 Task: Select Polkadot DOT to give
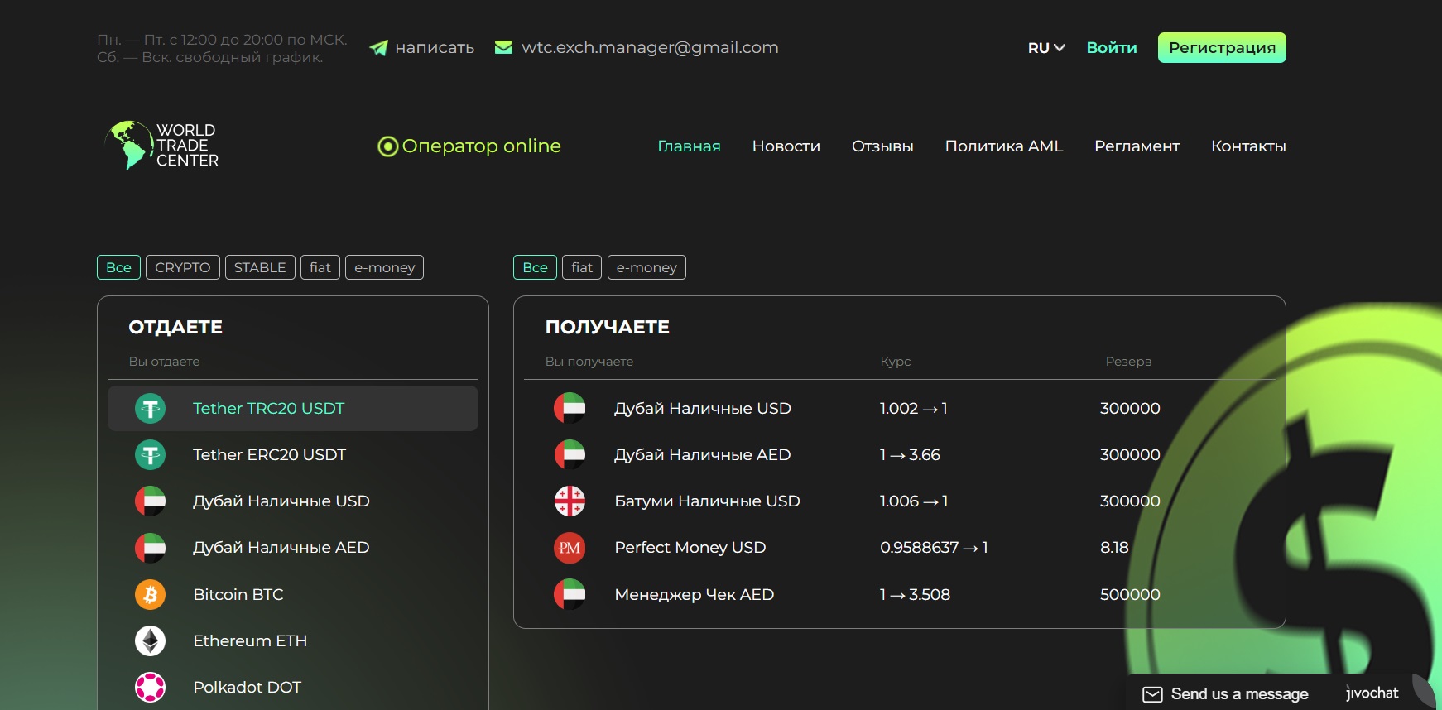pyautogui.click(x=293, y=687)
